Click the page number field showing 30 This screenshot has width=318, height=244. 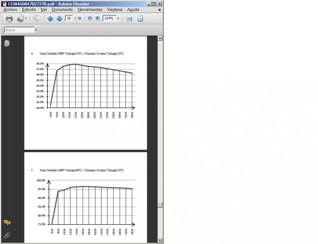tap(69, 18)
